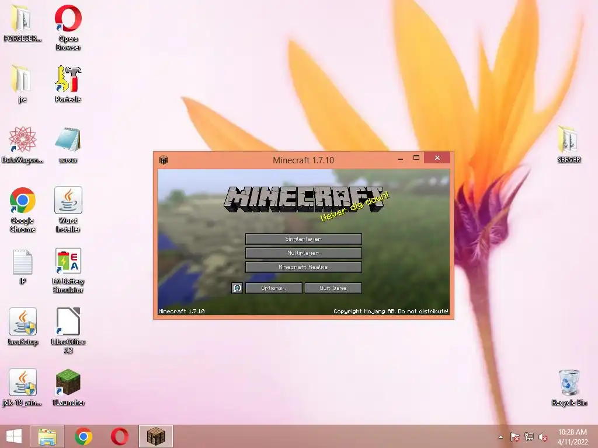Select the FORGESER... folder on desktop
Screen dimensions: 598x448
22,23
